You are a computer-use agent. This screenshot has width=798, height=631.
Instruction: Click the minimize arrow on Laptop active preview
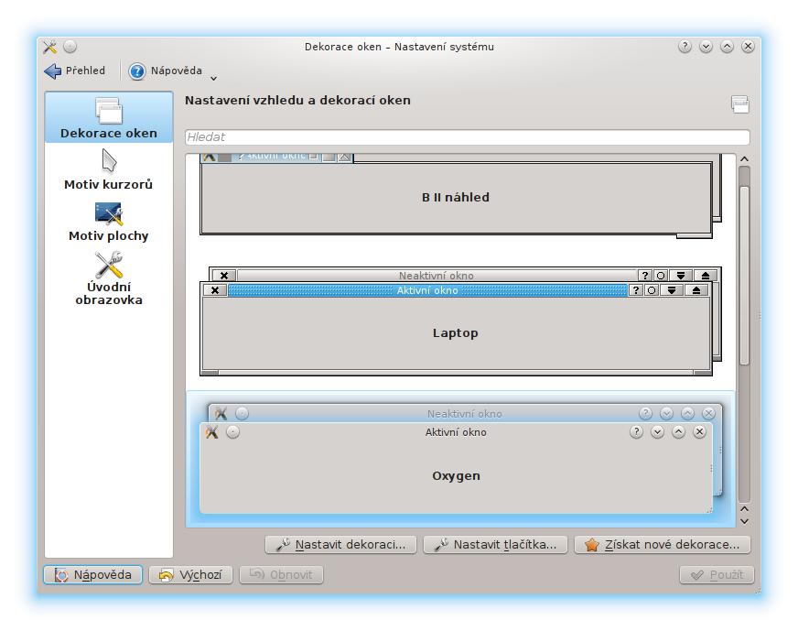[672, 290]
